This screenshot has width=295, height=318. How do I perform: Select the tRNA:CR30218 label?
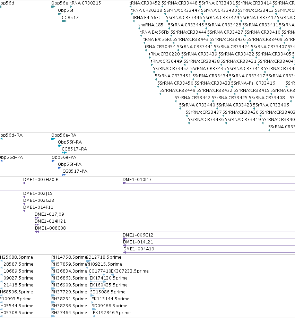[147, 10]
